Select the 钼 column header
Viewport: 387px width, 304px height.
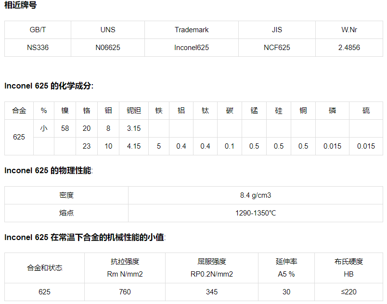pyautogui.click(x=108, y=111)
